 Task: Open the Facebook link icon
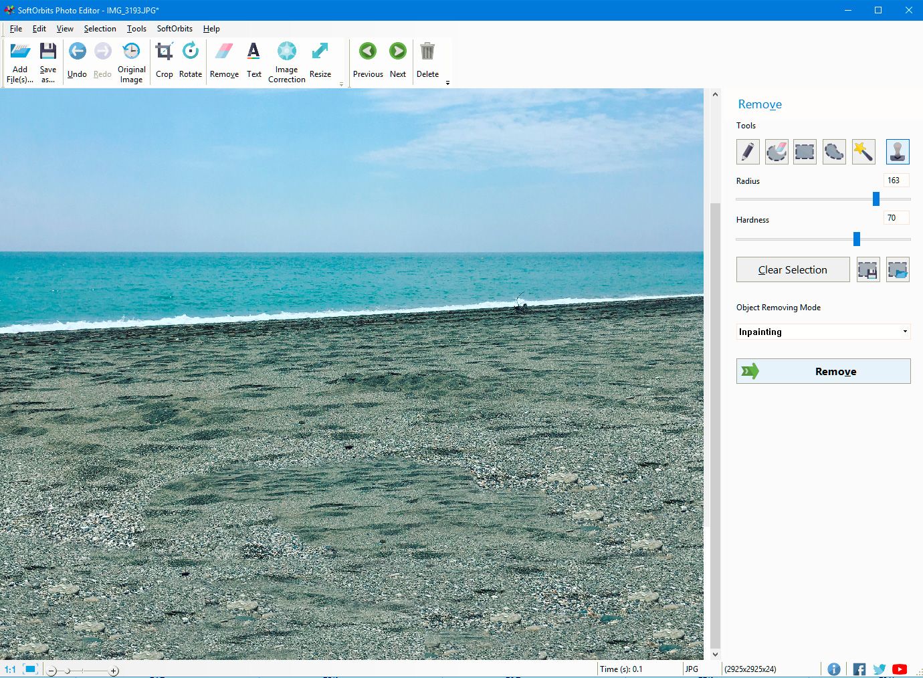click(x=859, y=669)
